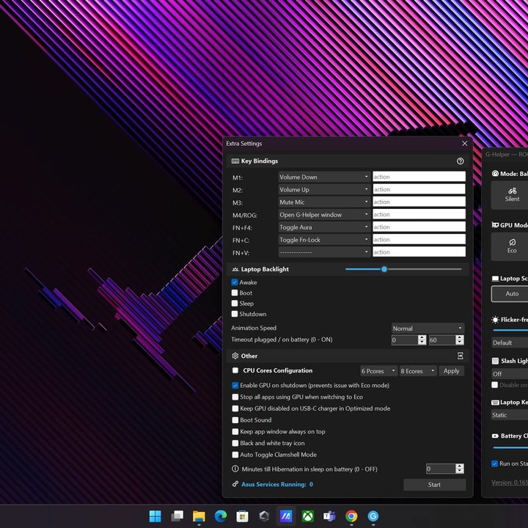Click the M1 action text field

(419, 177)
